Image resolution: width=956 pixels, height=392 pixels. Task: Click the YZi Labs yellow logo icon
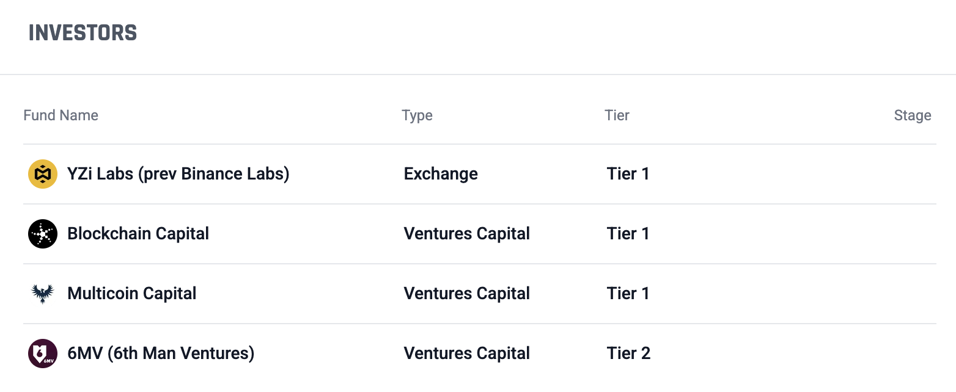(x=43, y=174)
